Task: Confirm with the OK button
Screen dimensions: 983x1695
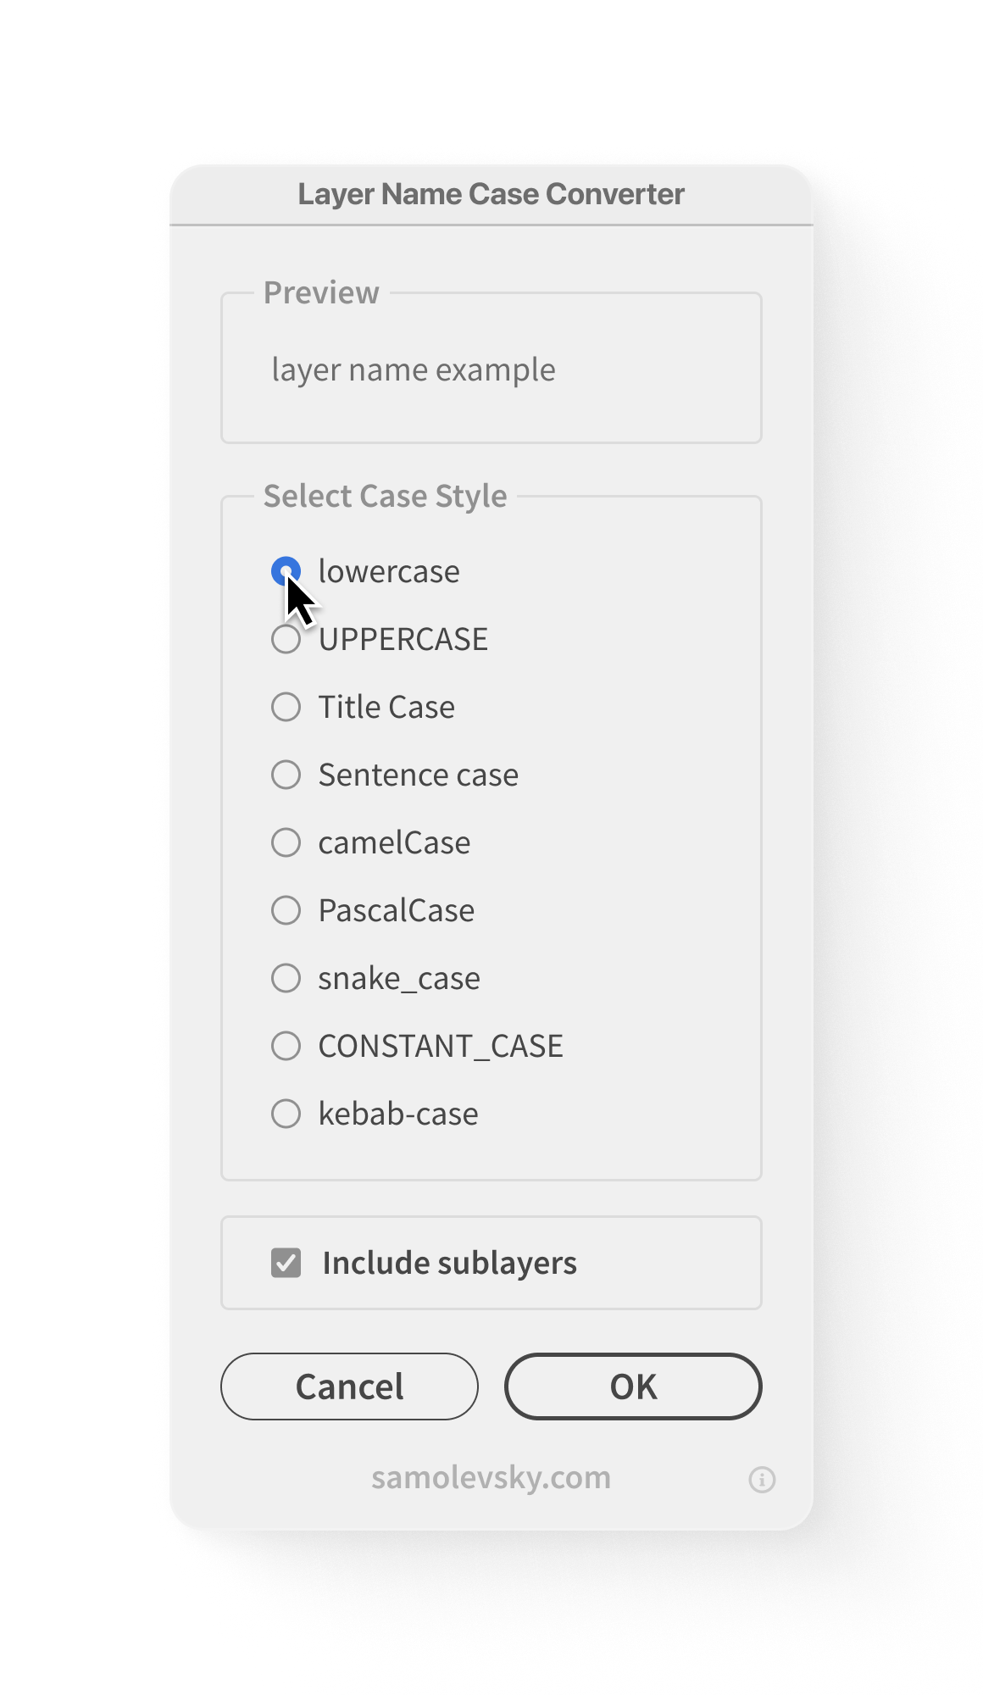Action: pos(633,1387)
